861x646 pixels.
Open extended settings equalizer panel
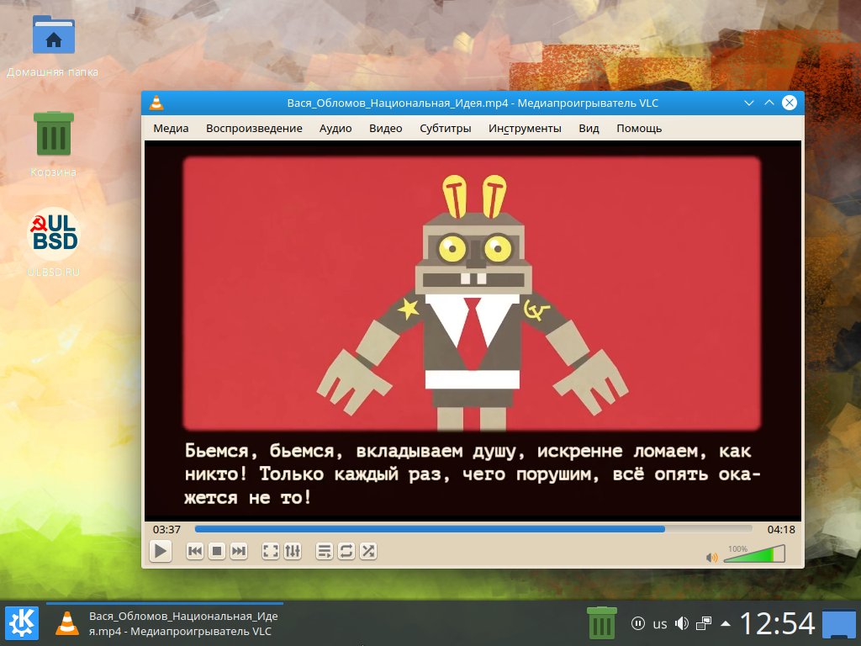293,551
